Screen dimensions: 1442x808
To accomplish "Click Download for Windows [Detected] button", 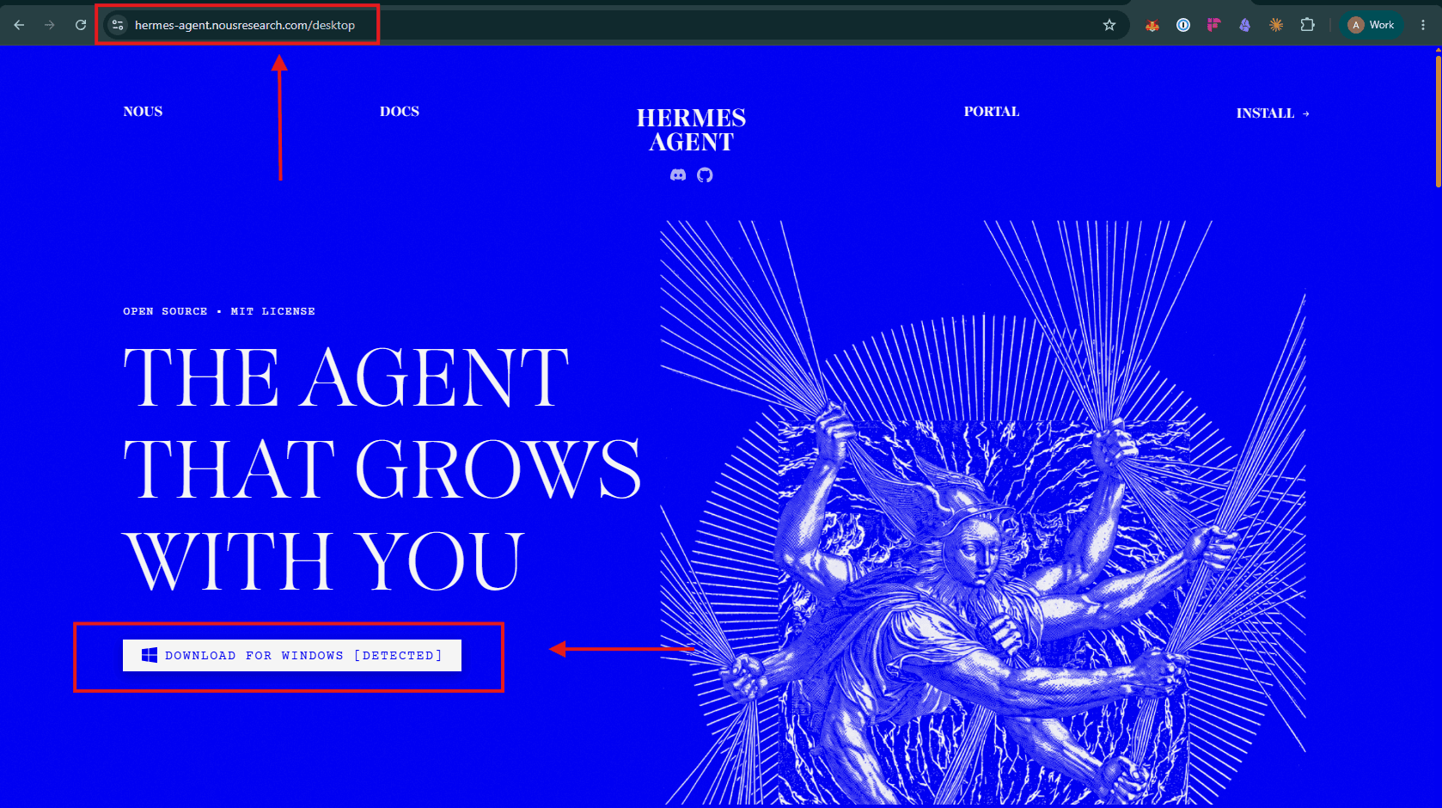I will click(x=292, y=655).
